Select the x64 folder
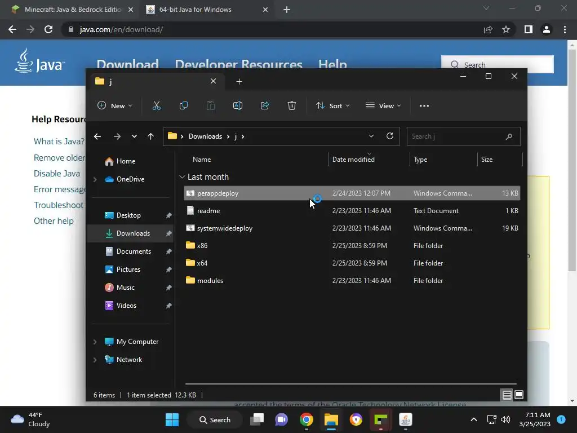The image size is (577, 433). click(x=352, y=263)
